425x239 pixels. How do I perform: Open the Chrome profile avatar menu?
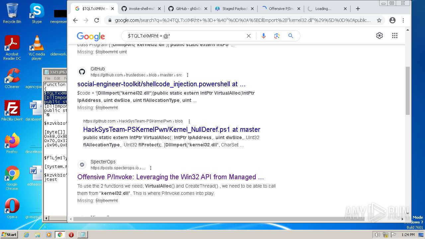tap(392, 20)
